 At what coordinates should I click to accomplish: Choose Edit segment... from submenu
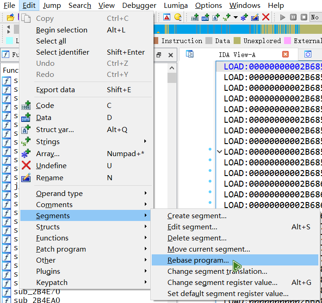pyautogui.click(x=235, y=227)
